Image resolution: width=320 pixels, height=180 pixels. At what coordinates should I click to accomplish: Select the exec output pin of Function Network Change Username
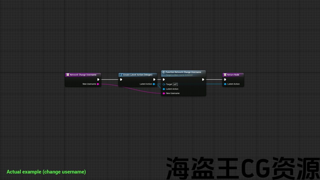click(x=203, y=79)
